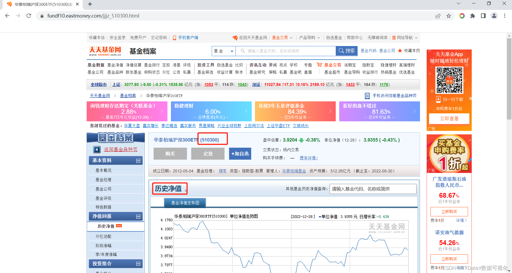Image resolution: width=512 pixels, height=273 pixels.
Task: Click 立即购买 under 诺安油气能源
Action: (x=449, y=259)
